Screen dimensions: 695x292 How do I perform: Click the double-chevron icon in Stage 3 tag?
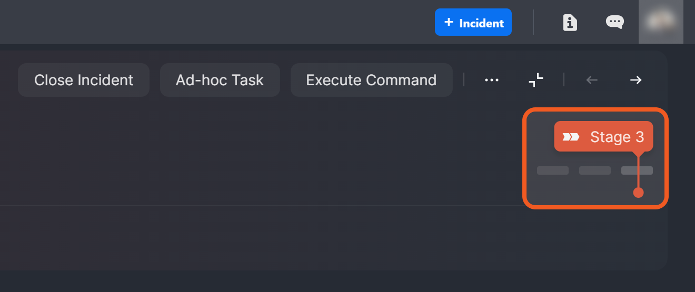click(x=571, y=137)
